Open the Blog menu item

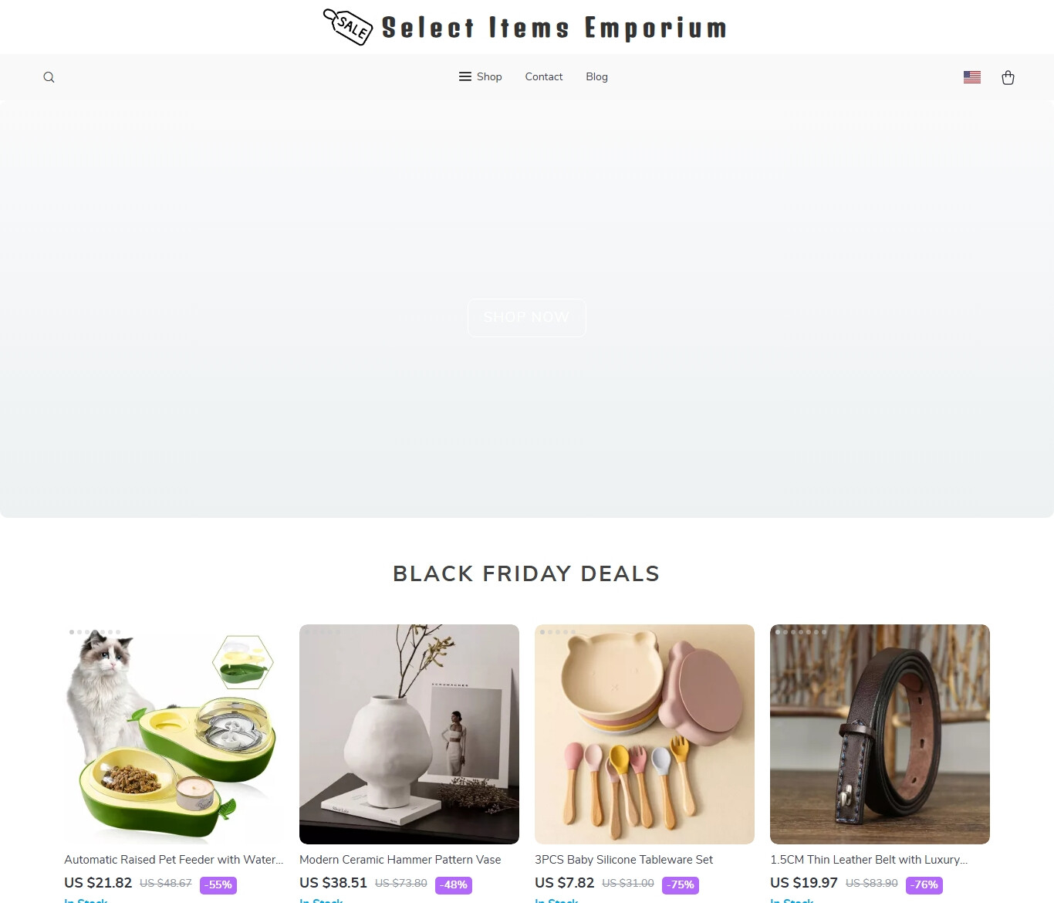point(596,76)
